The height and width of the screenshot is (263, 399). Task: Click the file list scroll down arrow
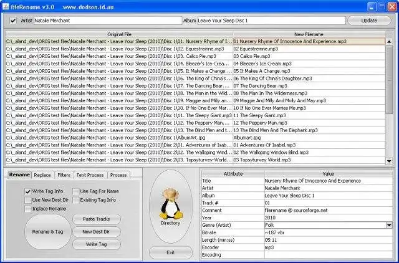coord(389,161)
